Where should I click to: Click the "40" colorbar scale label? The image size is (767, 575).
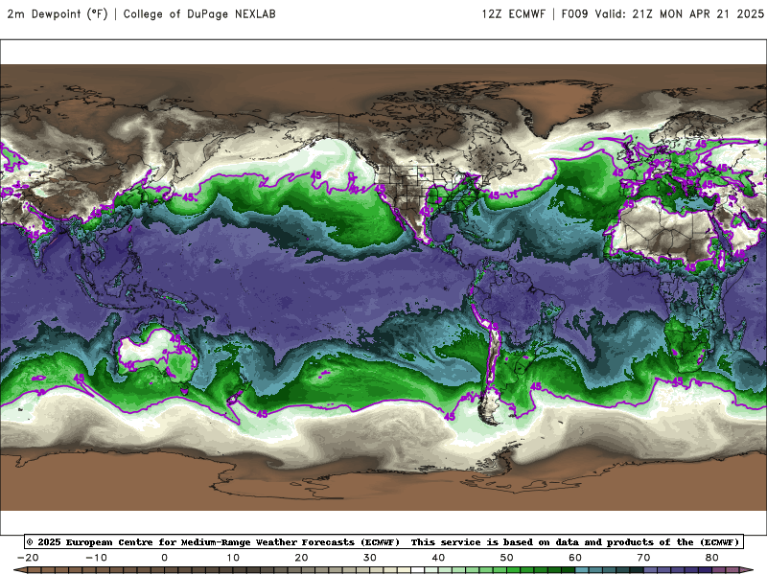tap(438, 558)
